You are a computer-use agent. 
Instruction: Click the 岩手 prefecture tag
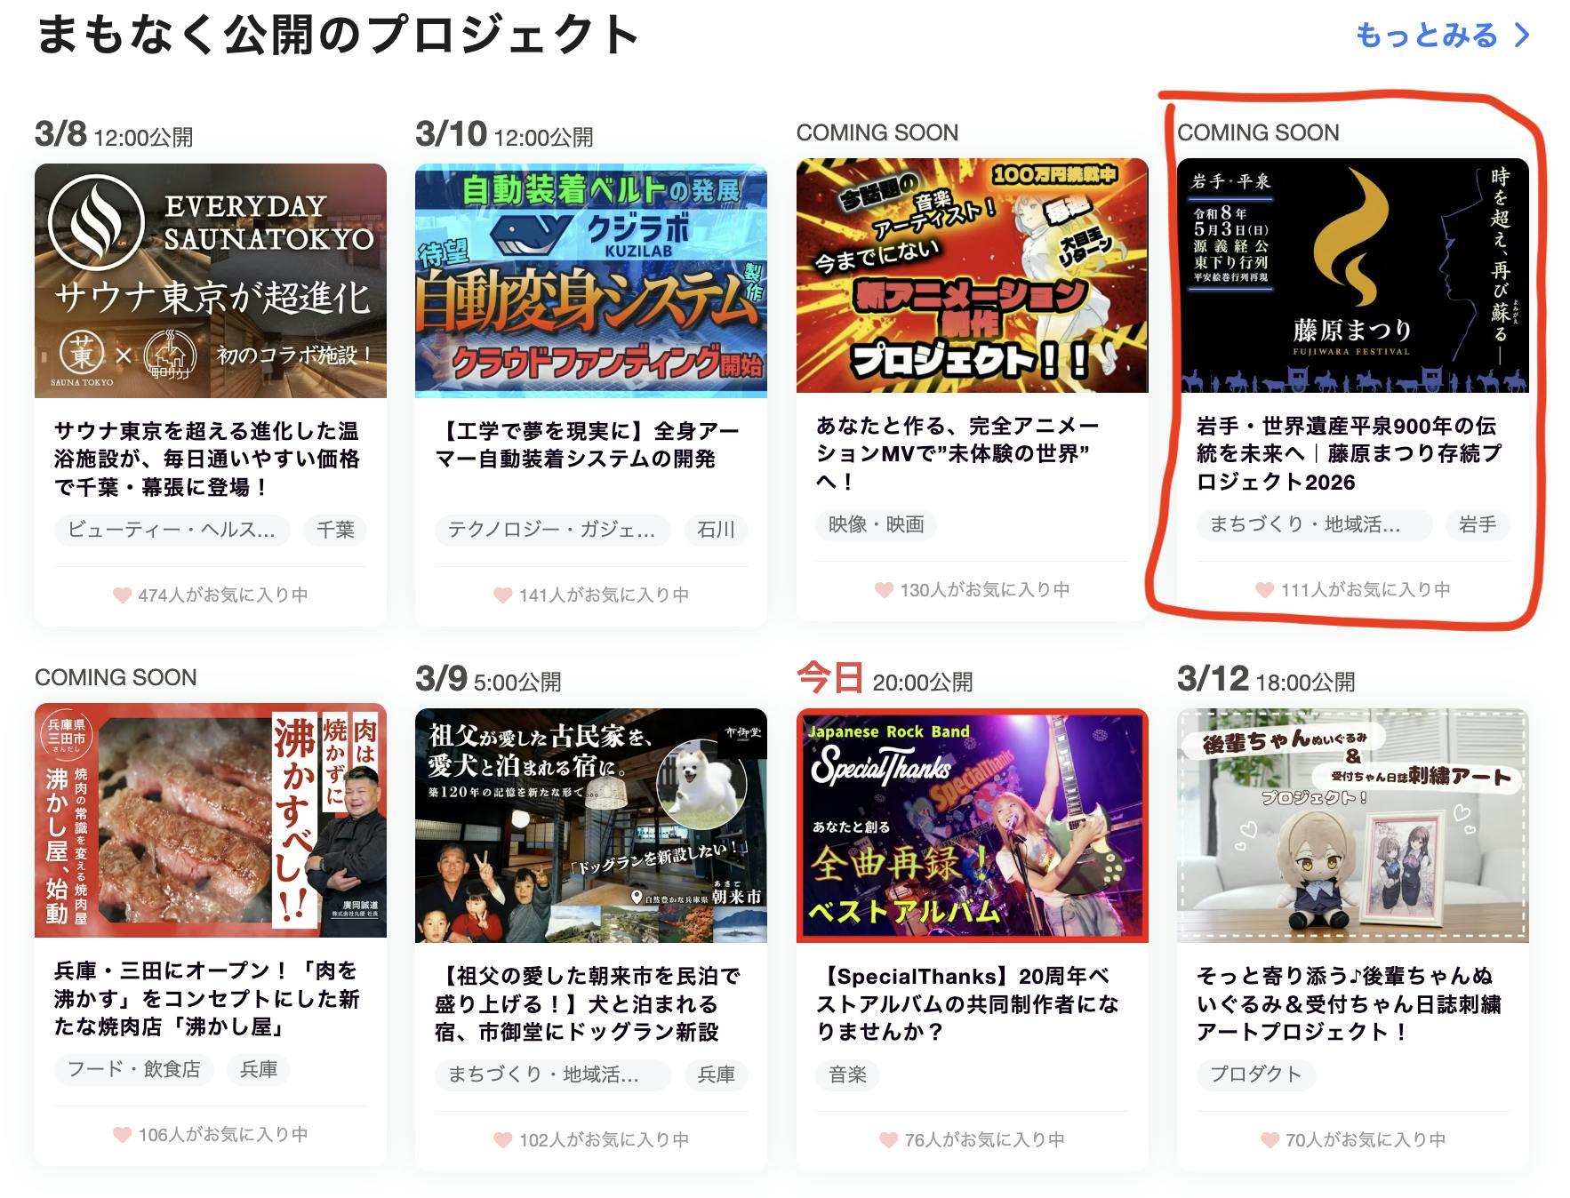tap(1477, 525)
